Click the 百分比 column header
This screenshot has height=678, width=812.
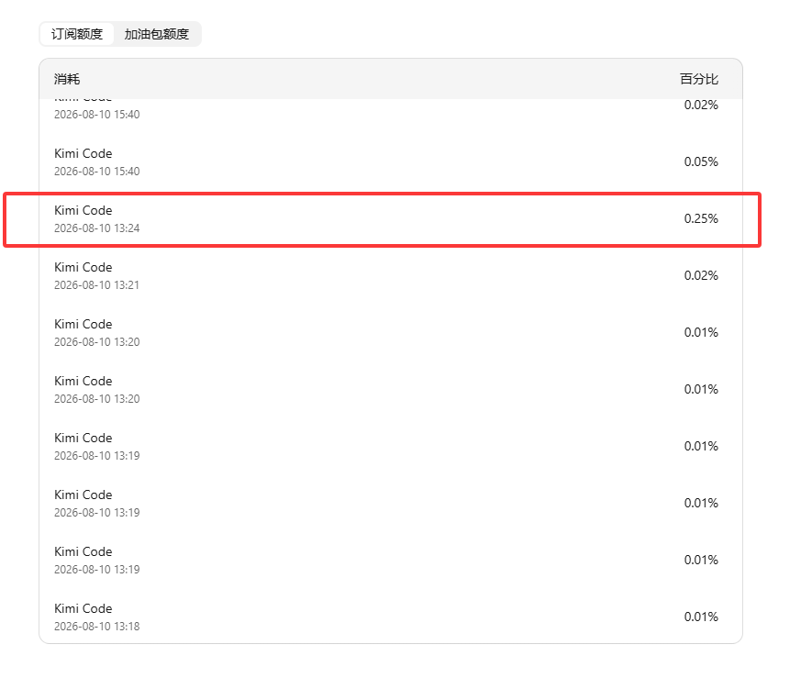[698, 79]
